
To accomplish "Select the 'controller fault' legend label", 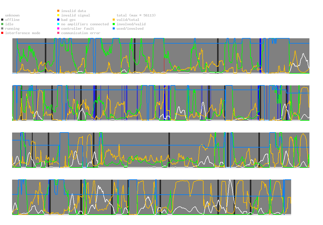I will [78, 29].
